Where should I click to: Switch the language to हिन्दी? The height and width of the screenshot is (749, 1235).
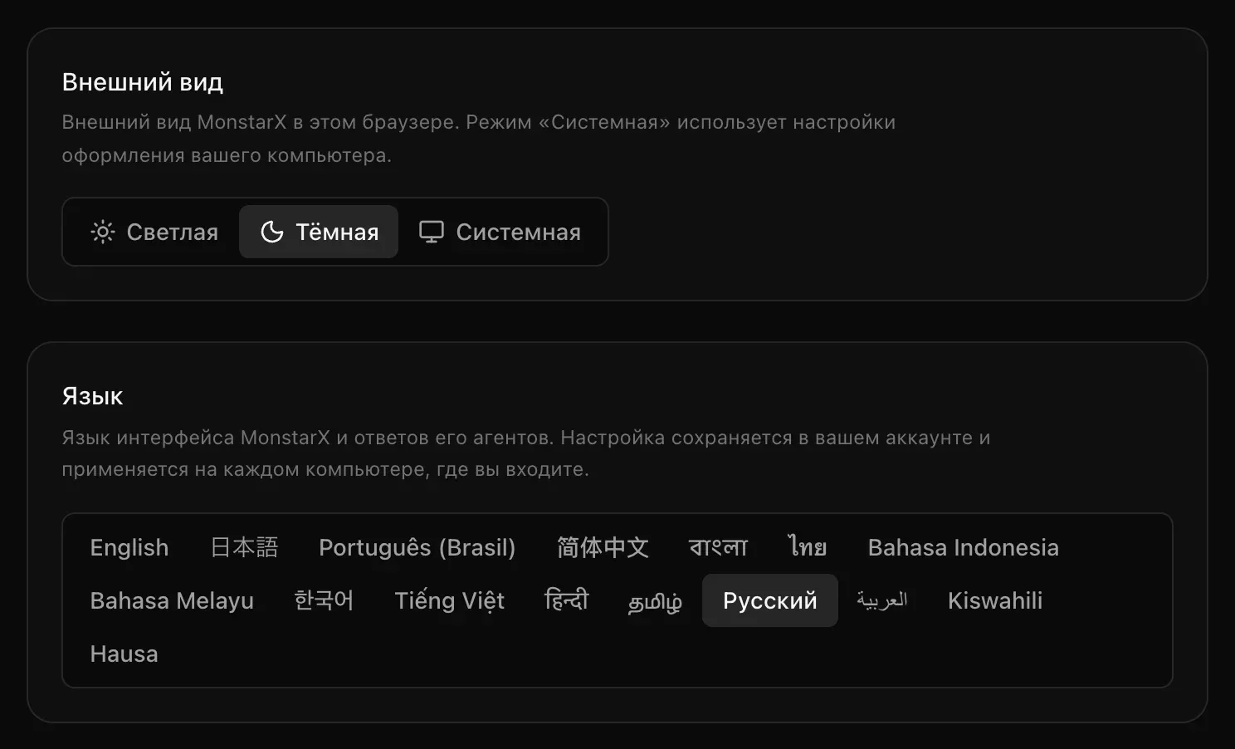pos(566,600)
